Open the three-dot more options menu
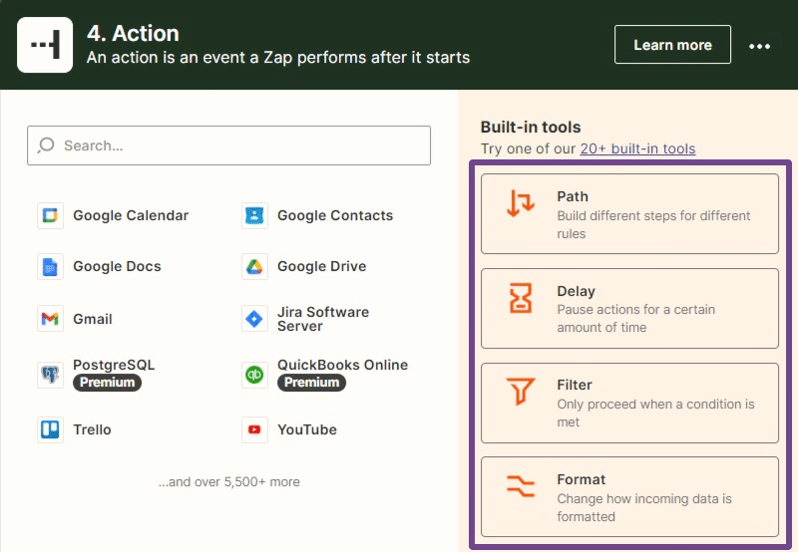The image size is (798, 552). coord(760,46)
